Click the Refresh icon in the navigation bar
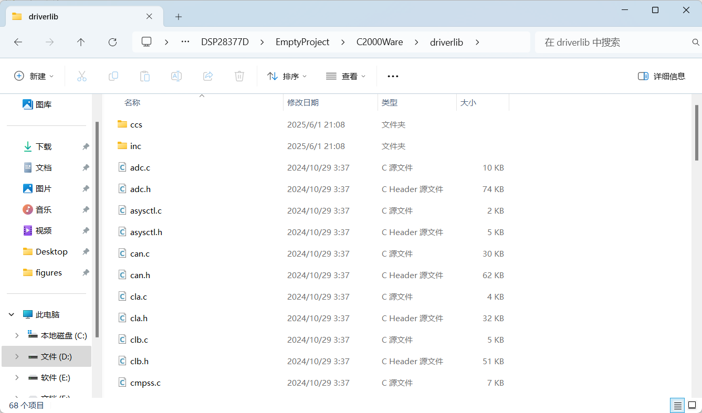 click(x=112, y=42)
